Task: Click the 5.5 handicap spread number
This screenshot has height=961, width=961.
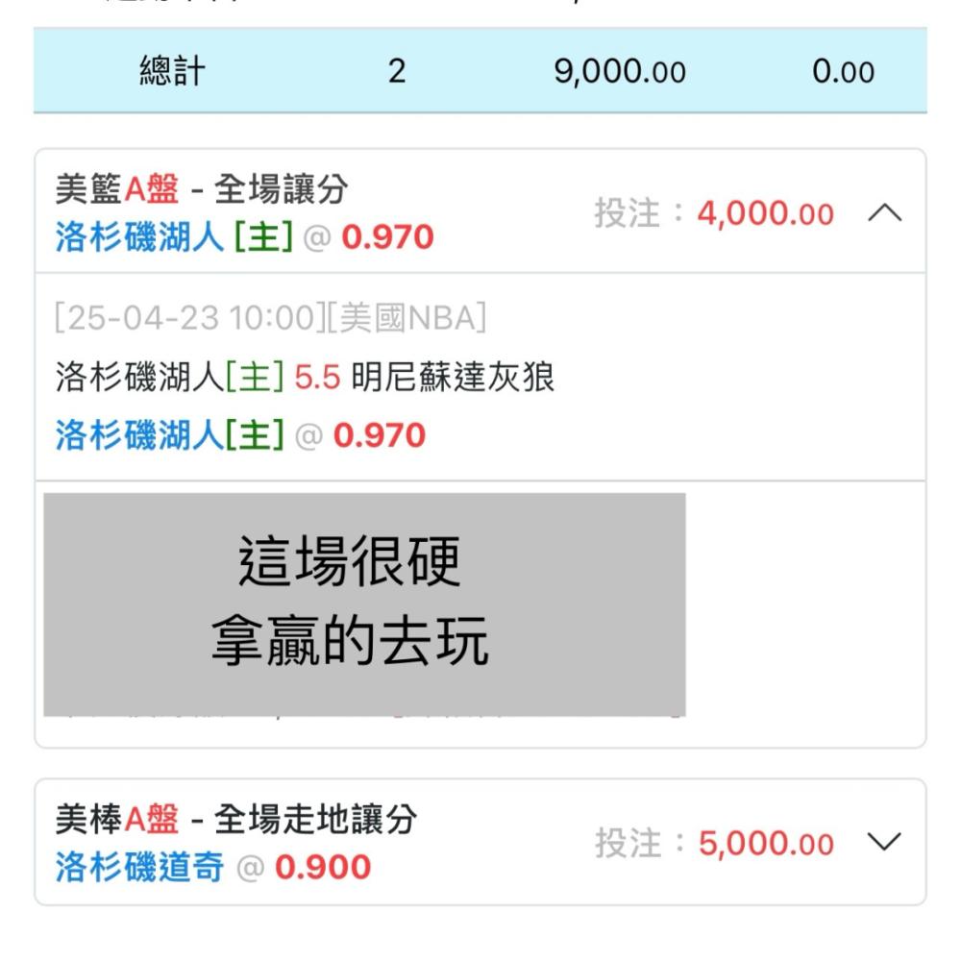Action: (317, 377)
